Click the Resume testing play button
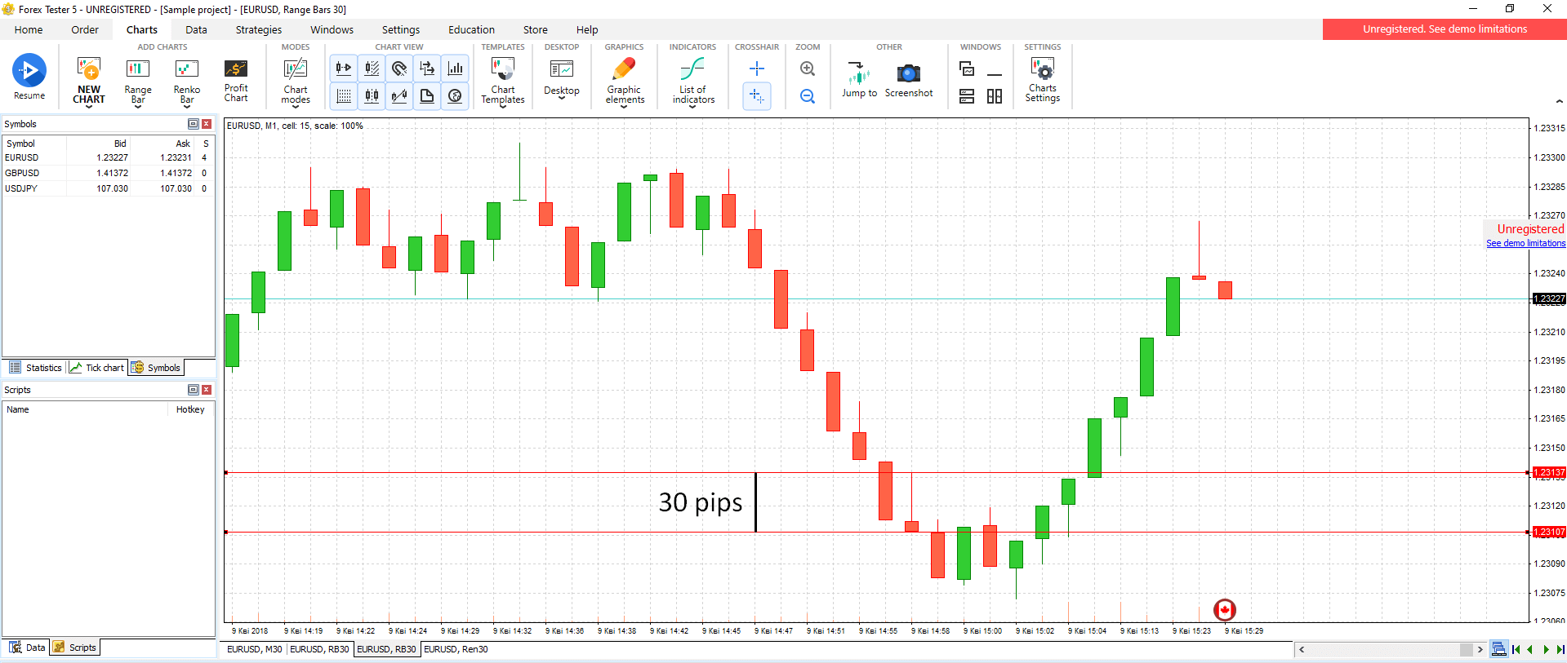The height and width of the screenshot is (663, 1567). [x=29, y=72]
